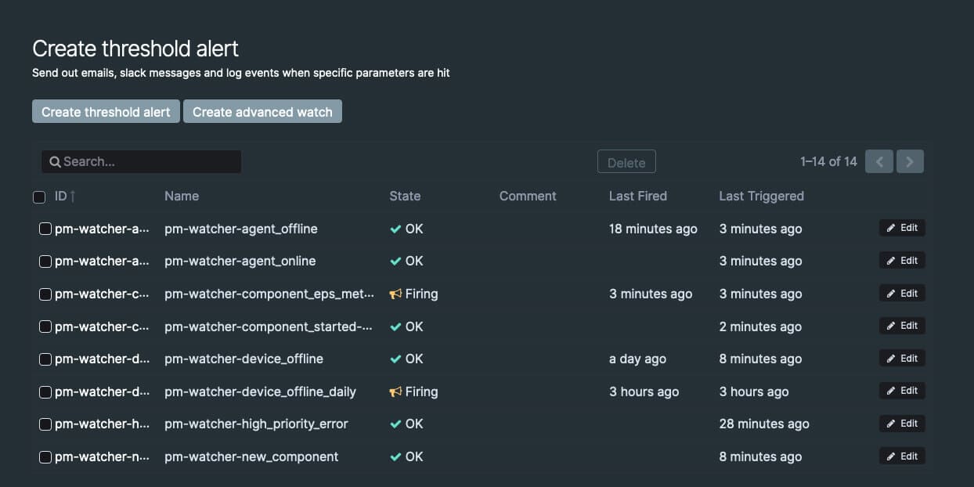This screenshot has height=487, width=974.
Task: Click Edit pencil for pm-watcher-agent_online row
Action: coord(890,261)
